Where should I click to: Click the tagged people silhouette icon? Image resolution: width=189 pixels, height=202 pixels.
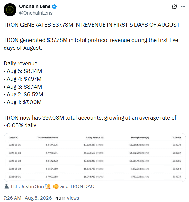[6, 186]
